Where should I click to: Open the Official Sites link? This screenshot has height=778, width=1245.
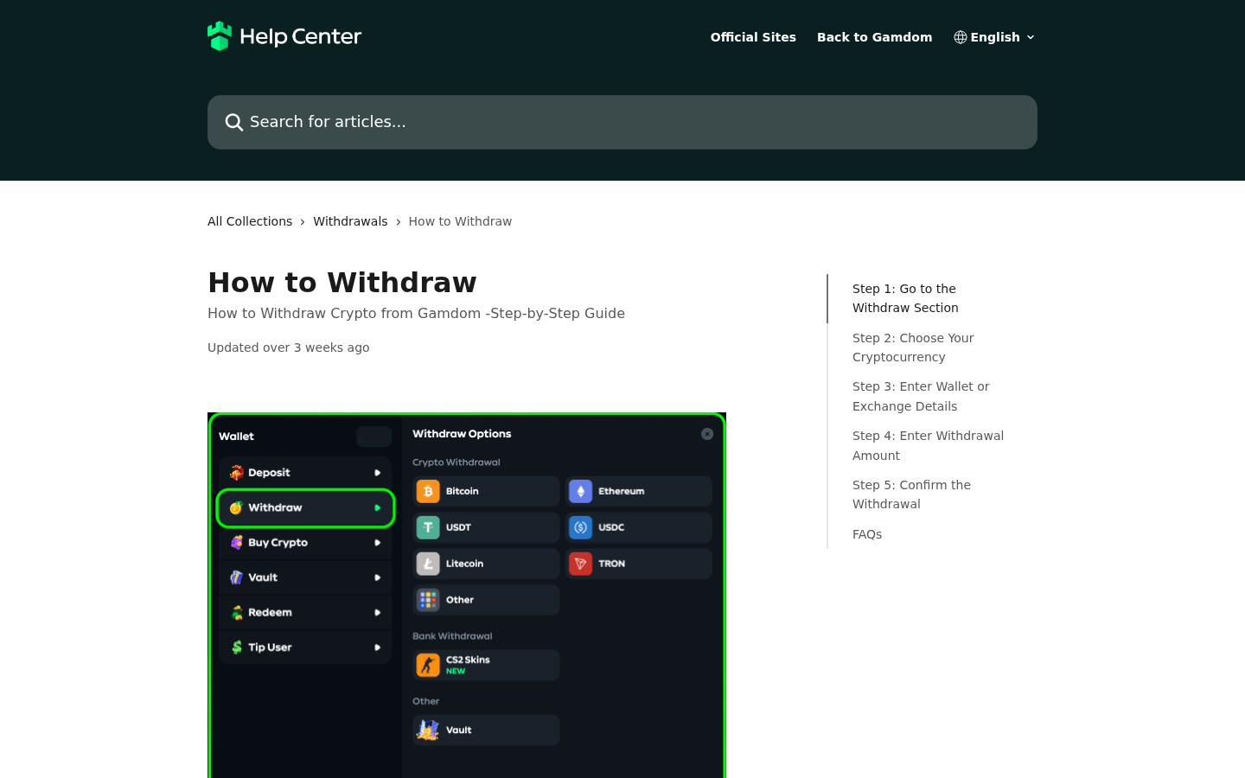753,37
